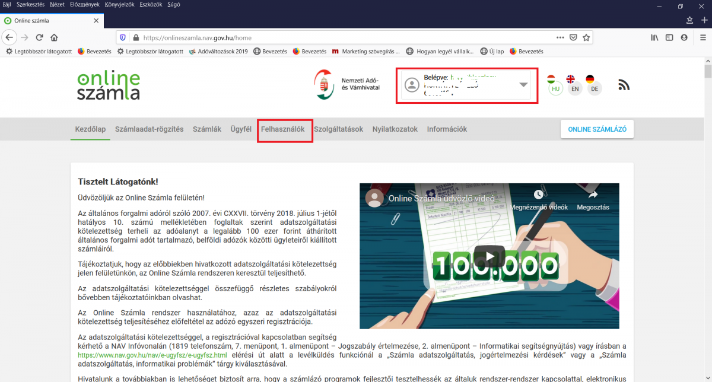
Task: Click the tracking protection shield icon
Action: point(123,37)
